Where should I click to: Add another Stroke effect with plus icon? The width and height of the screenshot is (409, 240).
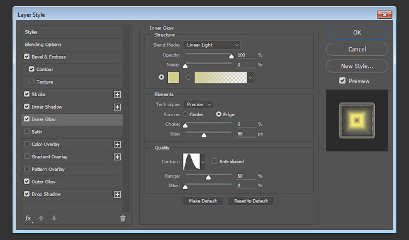[117, 94]
